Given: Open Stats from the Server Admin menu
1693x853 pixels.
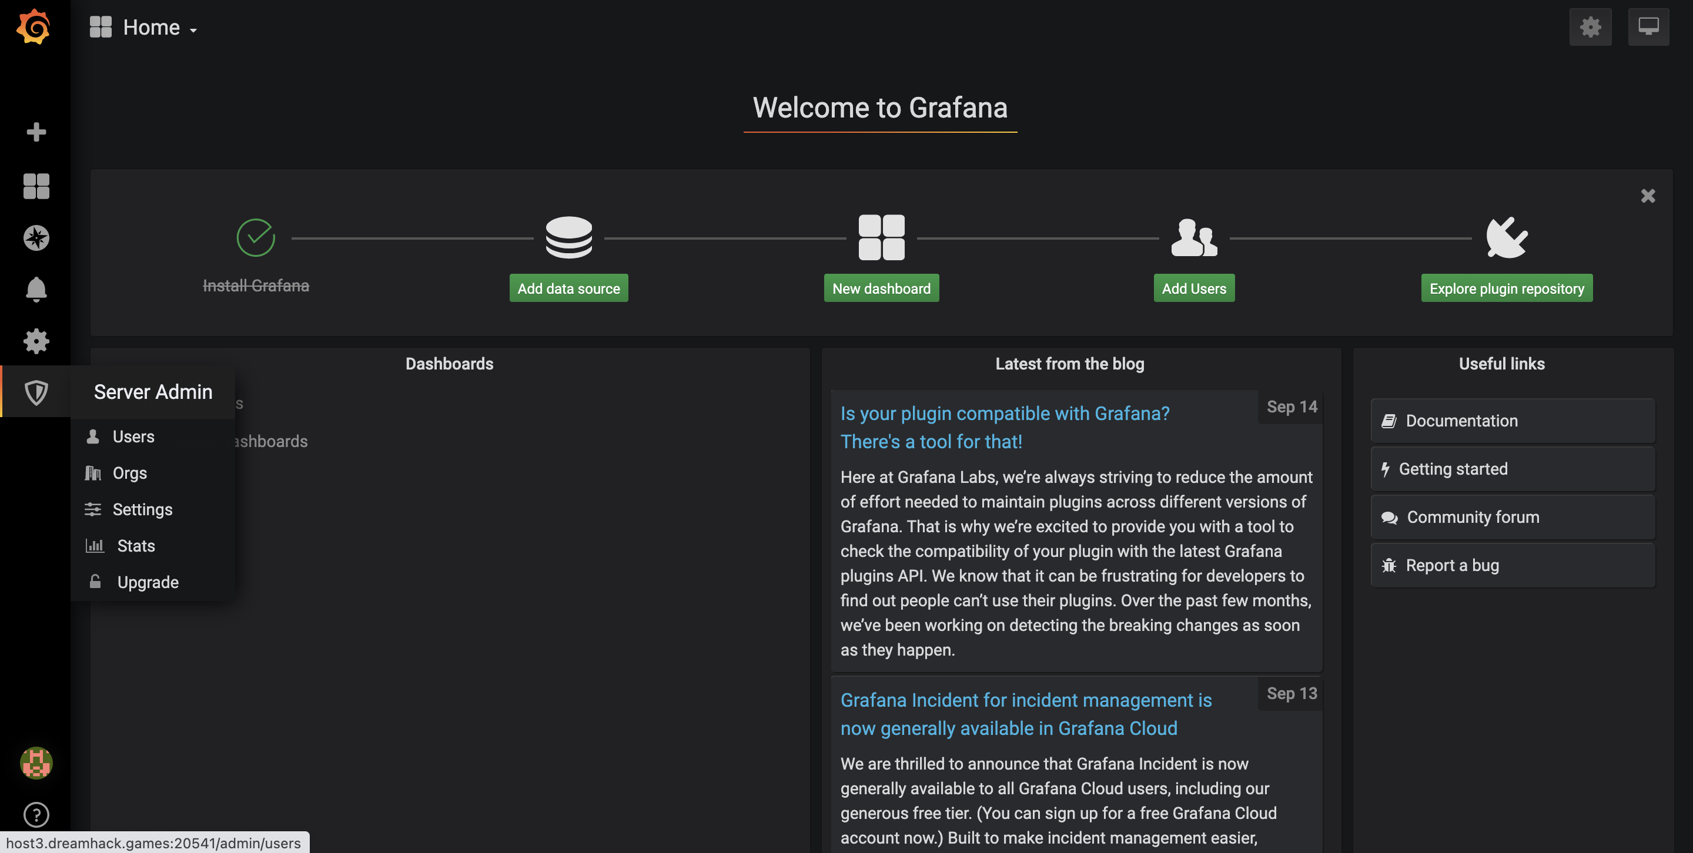Looking at the screenshot, I should click(x=136, y=546).
